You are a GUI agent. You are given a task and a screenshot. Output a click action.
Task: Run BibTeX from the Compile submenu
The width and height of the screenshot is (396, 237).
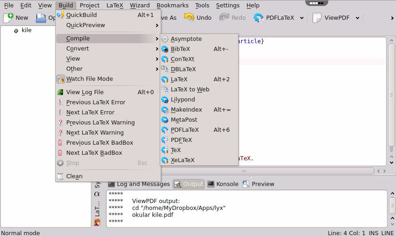pyautogui.click(x=199, y=49)
